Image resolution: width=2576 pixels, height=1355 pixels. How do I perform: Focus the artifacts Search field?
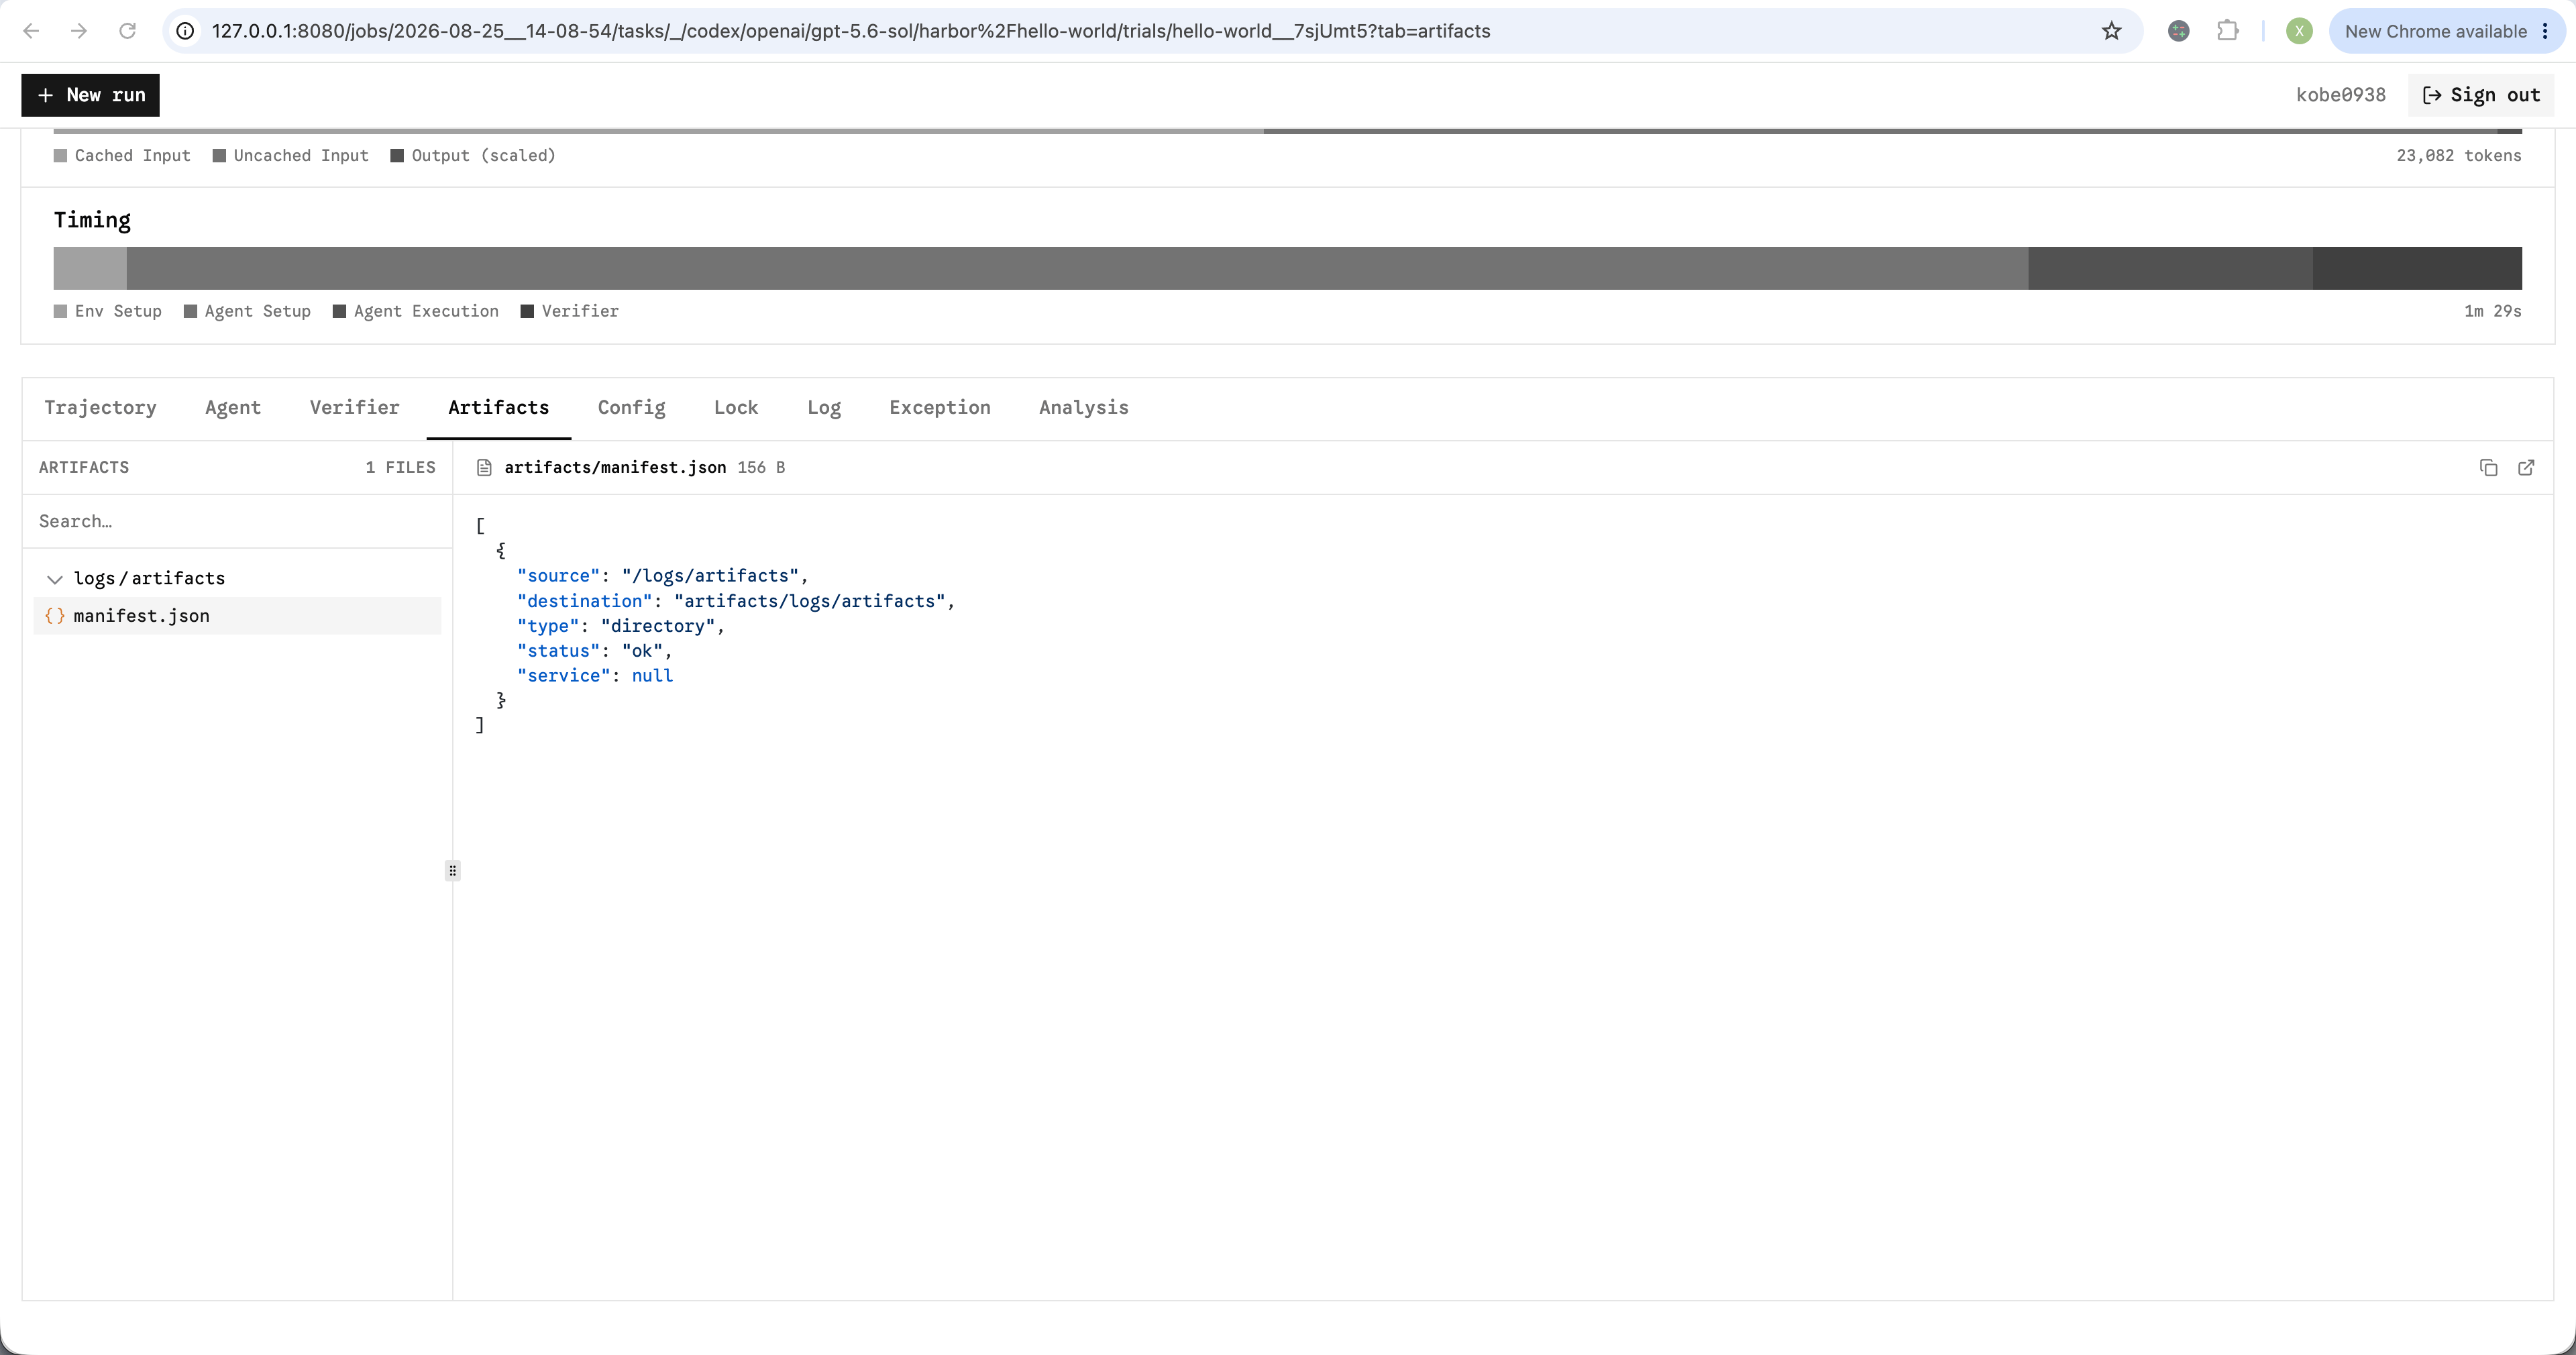(x=237, y=521)
